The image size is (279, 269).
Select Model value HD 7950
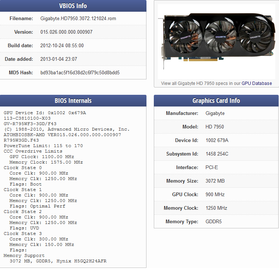point(215,127)
